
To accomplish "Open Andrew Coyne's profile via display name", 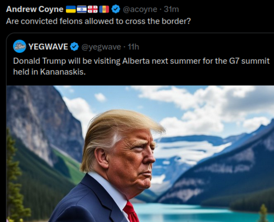I will coord(34,9).
